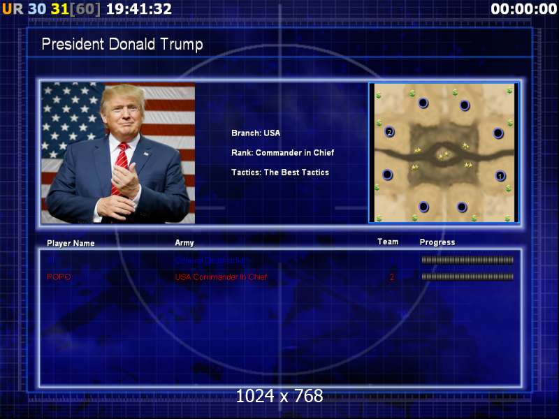
Task: Click the "Army" column header
Action: point(184,242)
